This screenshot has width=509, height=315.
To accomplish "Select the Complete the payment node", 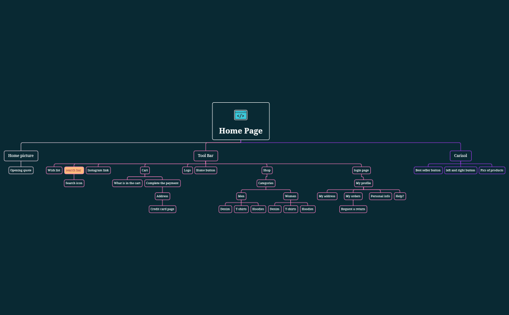I will (162, 183).
